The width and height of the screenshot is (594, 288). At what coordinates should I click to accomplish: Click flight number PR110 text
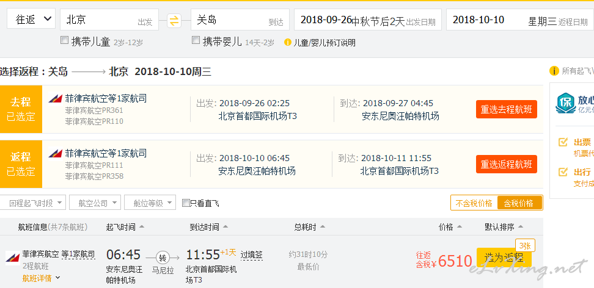(x=112, y=121)
